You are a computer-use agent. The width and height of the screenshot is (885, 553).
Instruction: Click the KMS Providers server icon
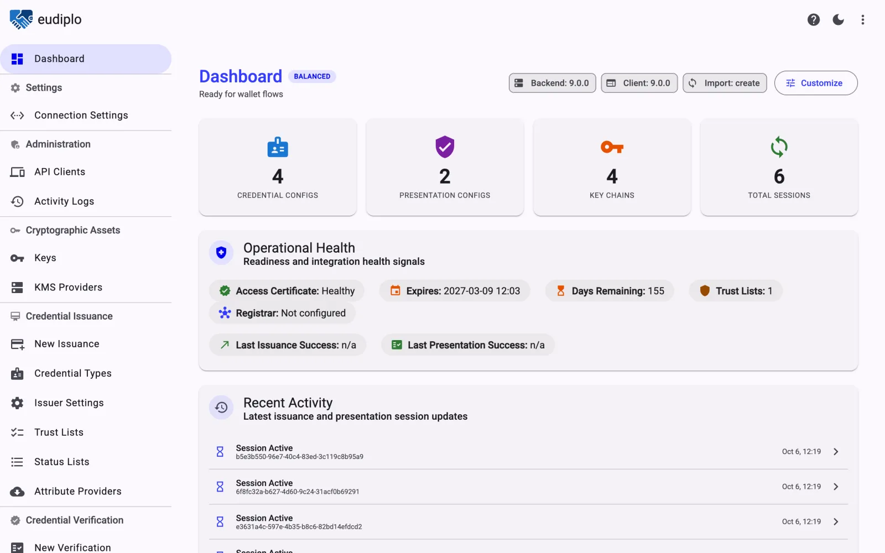(17, 288)
